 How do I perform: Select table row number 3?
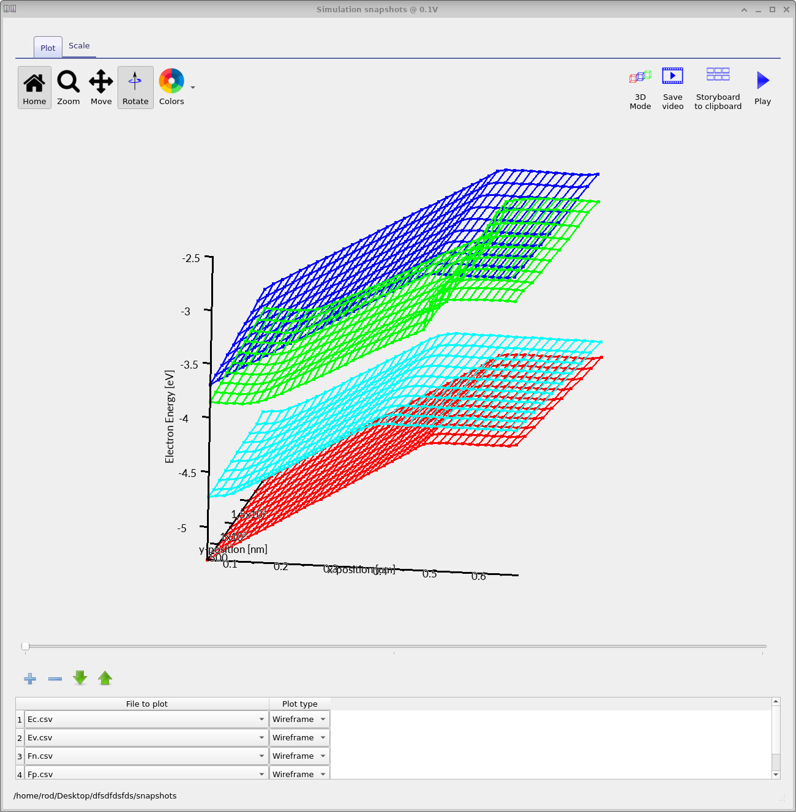click(20, 756)
